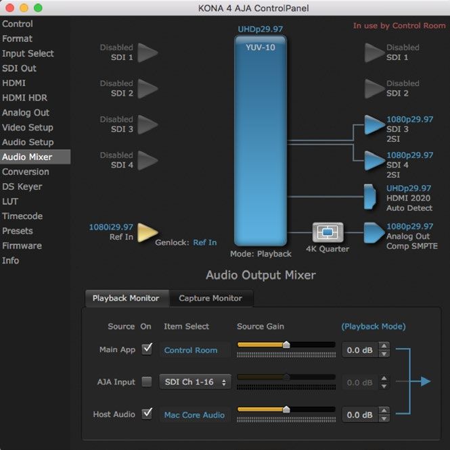The image size is (450, 450).
Task: Open the SDI Ch 1-16 dropdown
Action: click(x=195, y=382)
